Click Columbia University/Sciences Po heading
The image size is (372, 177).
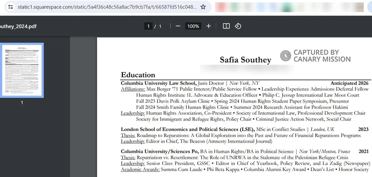(160, 151)
